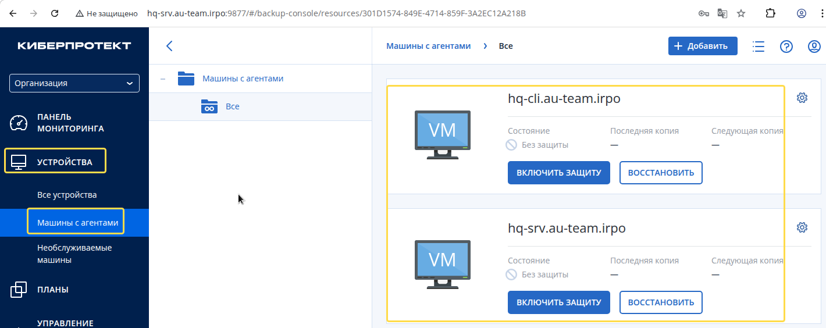
Task: Open the page translate icon
Action: (x=722, y=13)
